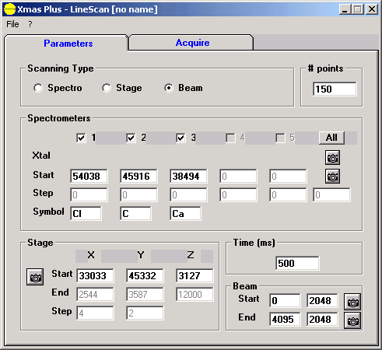The width and height of the screenshot is (382, 350).
Task: Click the camera icon in the Xtal row
Action: tap(332, 158)
